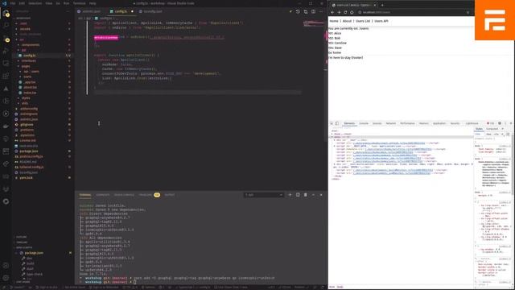Open the Selection menu

click(35, 3)
